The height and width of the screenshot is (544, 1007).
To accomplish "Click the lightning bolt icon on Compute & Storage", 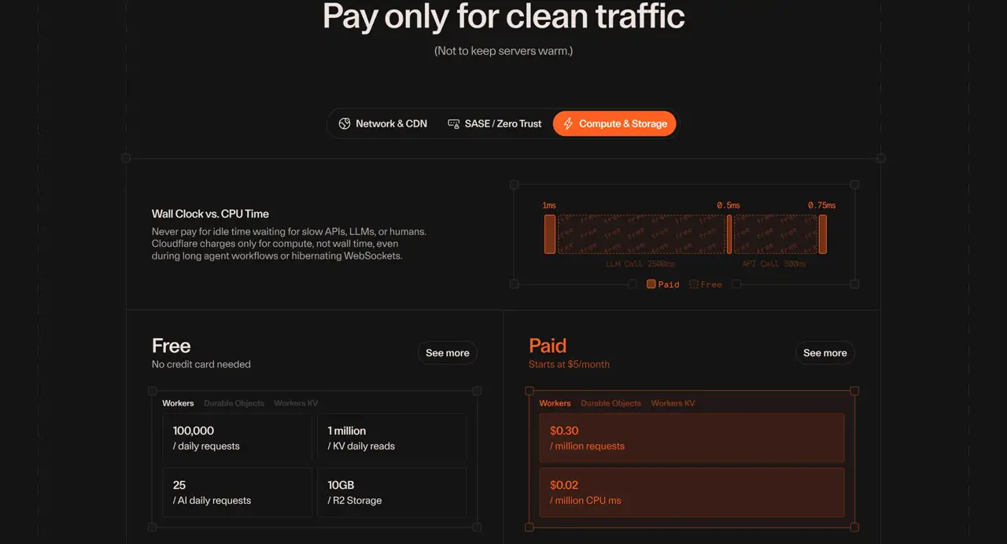I will [x=568, y=123].
